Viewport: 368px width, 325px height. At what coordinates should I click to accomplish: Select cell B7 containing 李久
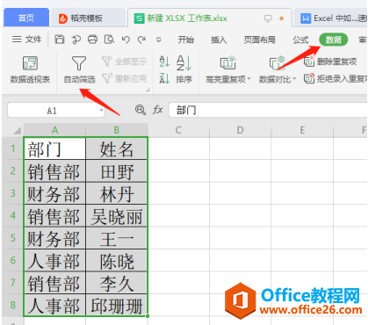[x=117, y=283]
